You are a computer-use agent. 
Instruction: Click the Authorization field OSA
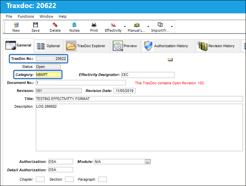[x=61, y=162]
